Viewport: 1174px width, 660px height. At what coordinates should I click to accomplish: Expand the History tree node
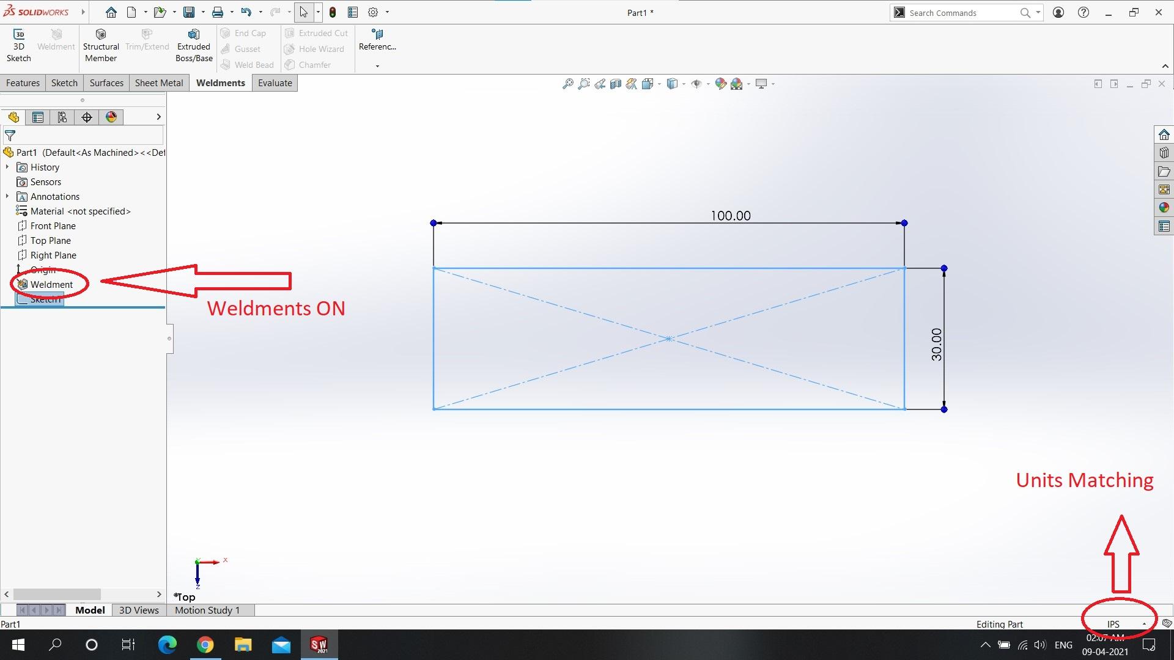pyautogui.click(x=7, y=167)
